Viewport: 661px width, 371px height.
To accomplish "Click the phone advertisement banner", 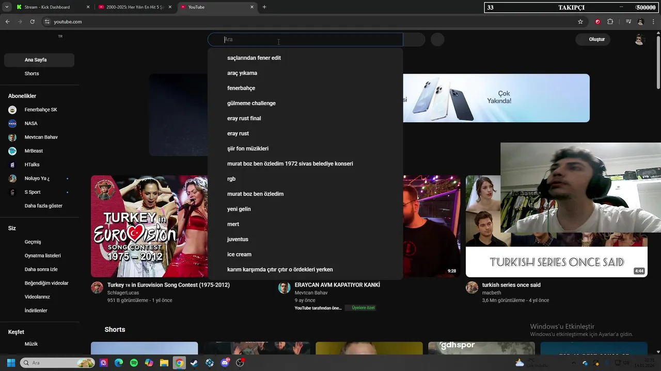I will pyautogui.click(x=496, y=98).
